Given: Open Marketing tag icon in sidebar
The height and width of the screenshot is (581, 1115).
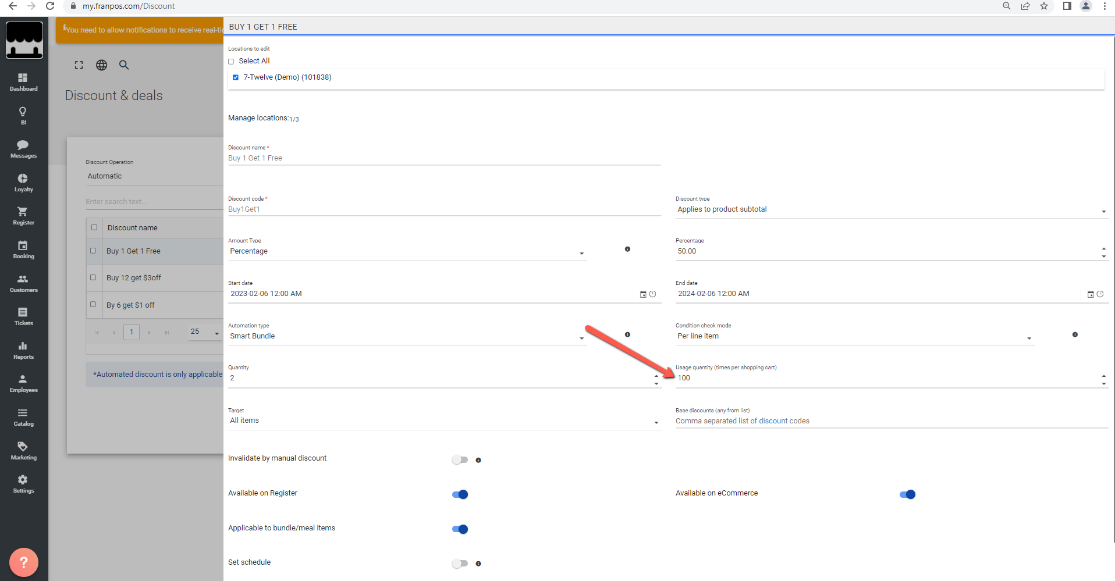Looking at the screenshot, I should pos(23,450).
